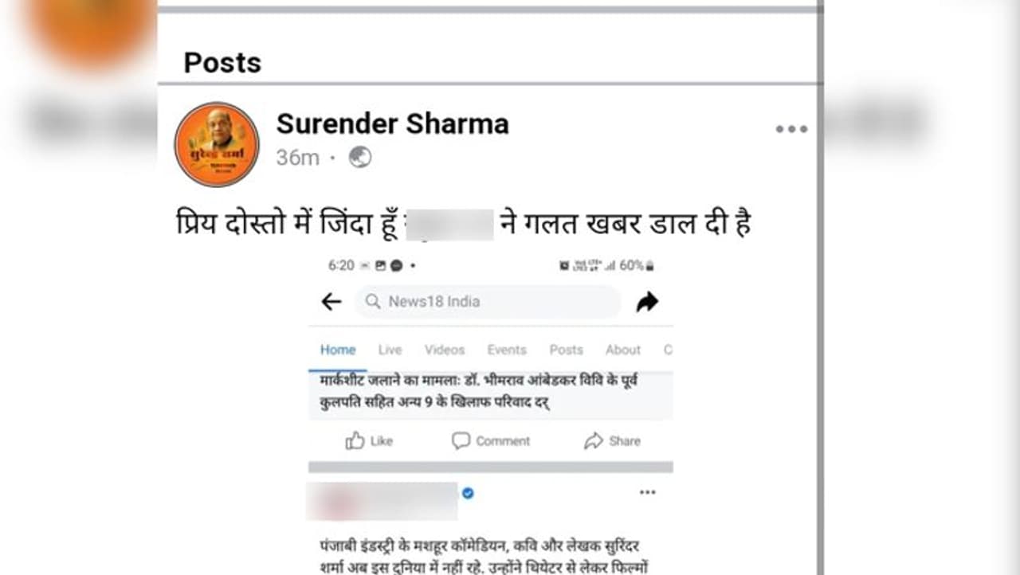The image size is (1020, 575).
Task: Select the About tab
Action: [622, 350]
